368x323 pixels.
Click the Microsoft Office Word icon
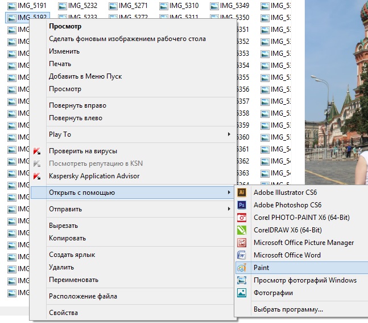pos(242,255)
